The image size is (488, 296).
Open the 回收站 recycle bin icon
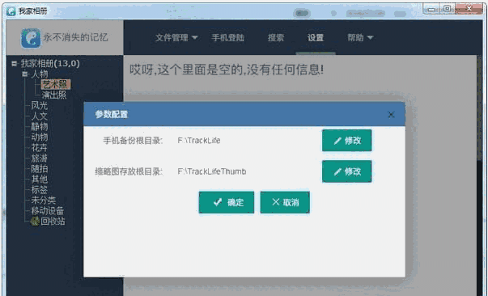tap(35, 221)
